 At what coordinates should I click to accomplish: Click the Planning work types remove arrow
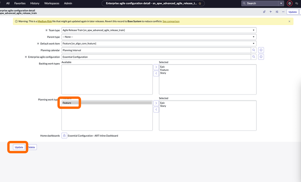[x=156, y=110]
